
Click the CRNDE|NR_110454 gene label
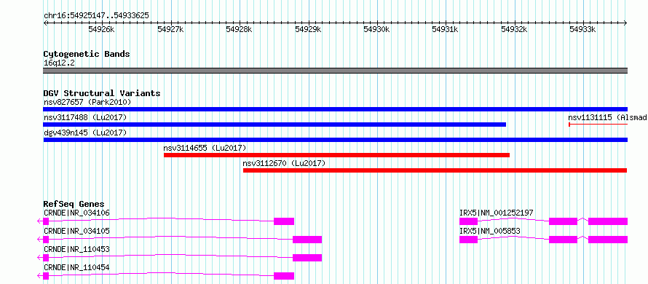click(x=76, y=267)
